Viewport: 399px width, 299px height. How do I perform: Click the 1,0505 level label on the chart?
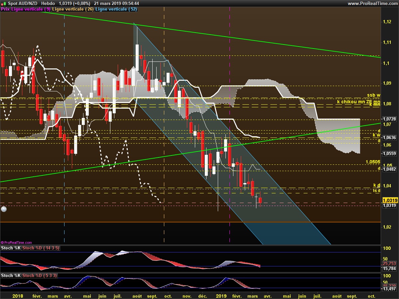tap(373, 162)
